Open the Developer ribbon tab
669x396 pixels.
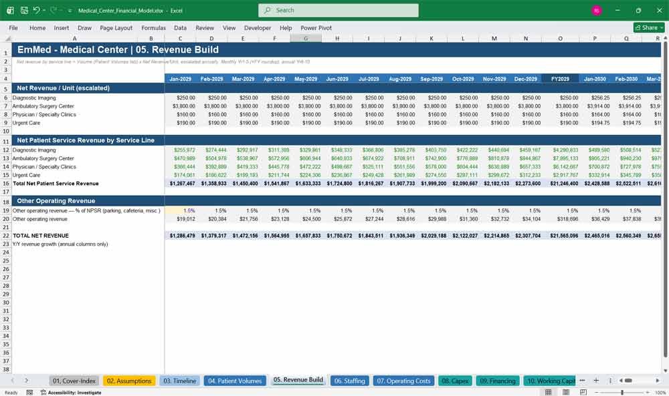click(x=258, y=27)
